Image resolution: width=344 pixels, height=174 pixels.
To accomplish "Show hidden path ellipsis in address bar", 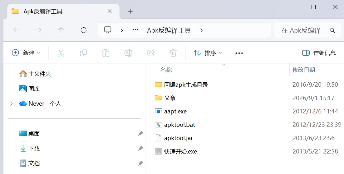I will 135,30.
